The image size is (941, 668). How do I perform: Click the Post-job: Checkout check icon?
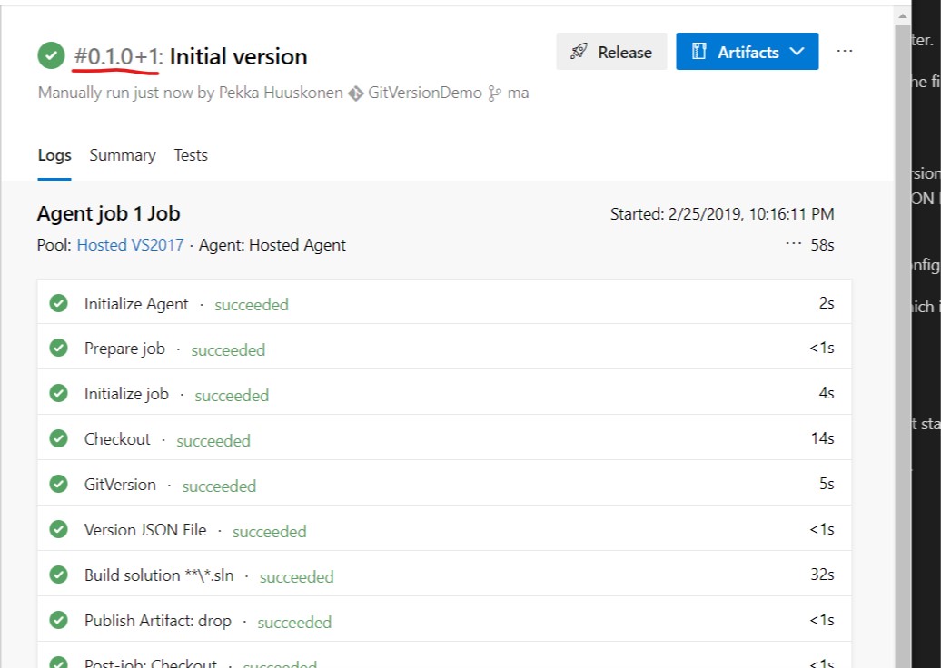[x=58, y=662]
